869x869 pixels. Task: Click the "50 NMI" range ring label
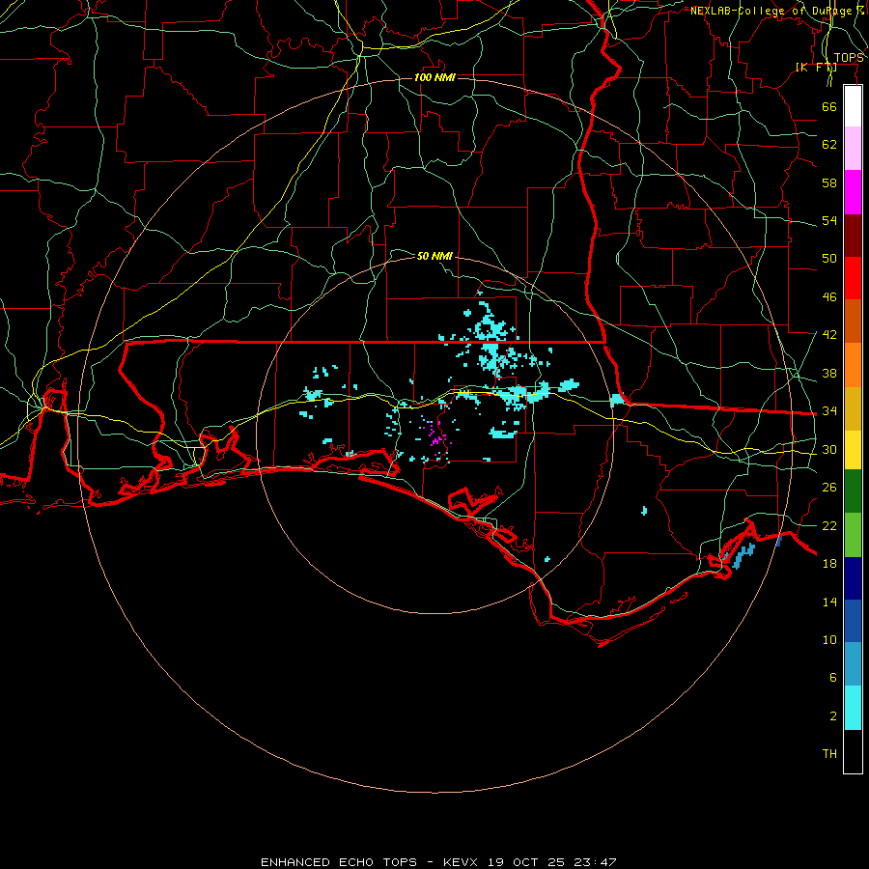pyautogui.click(x=435, y=256)
